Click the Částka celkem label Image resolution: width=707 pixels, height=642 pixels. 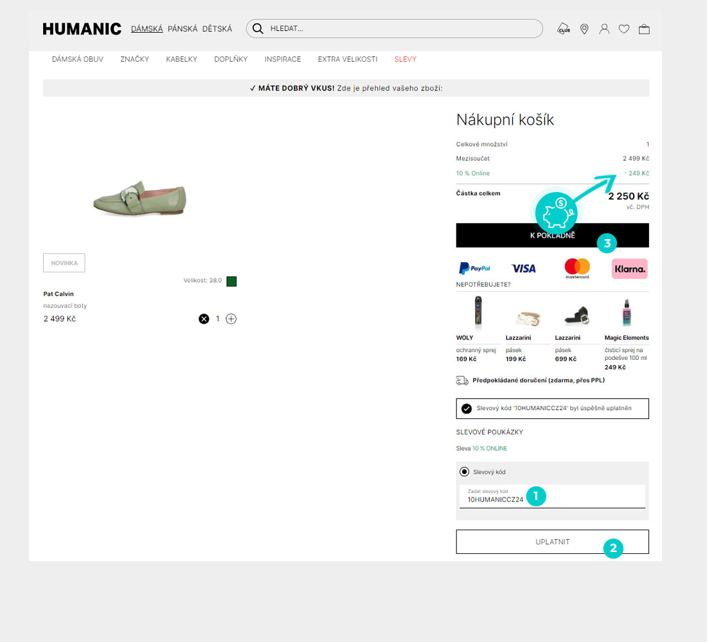pyautogui.click(x=478, y=193)
